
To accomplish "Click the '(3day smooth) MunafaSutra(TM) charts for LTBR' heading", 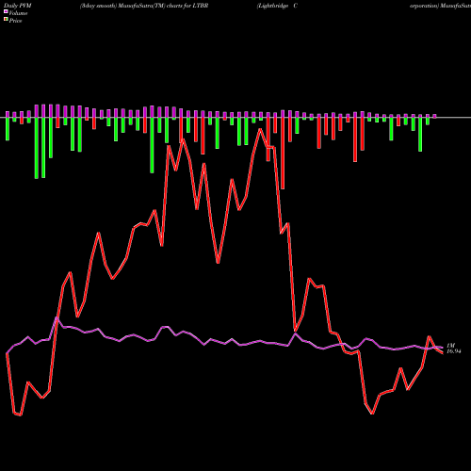I will [x=144, y=6].
